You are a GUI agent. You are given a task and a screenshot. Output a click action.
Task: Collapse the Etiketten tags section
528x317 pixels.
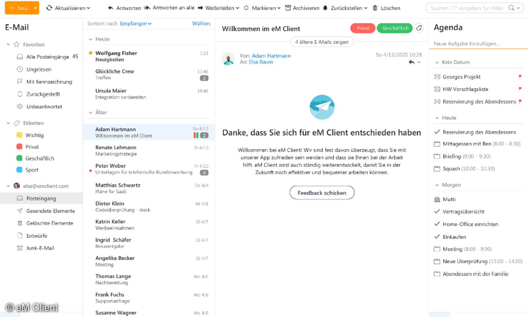click(x=8, y=123)
